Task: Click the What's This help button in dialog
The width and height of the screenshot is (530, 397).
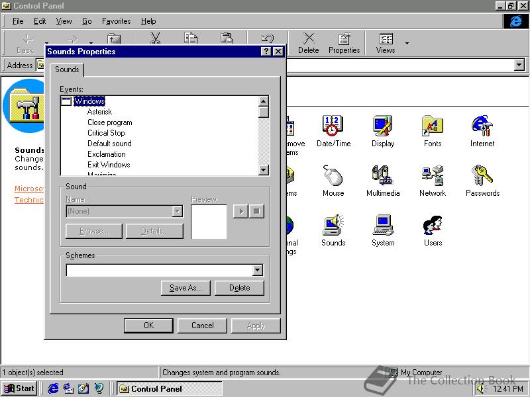Action: (x=266, y=52)
